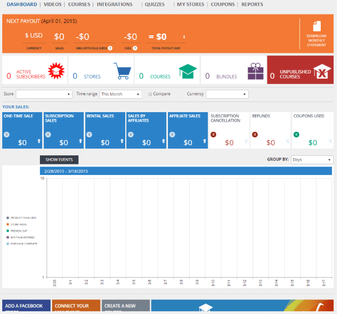The height and width of the screenshot is (314, 337).
Task: Toggle the Compare checkbox
Action: (149, 94)
